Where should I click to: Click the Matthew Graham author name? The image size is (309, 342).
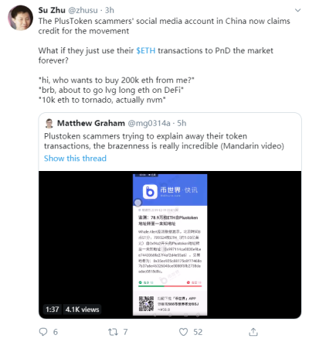[x=91, y=123]
